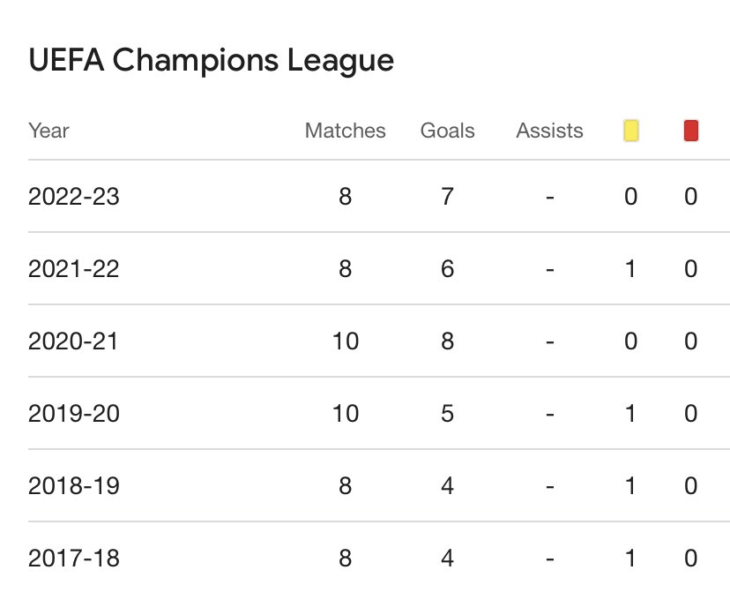This screenshot has height=600, width=730.
Task: Click the 8 goals value for 2020-21
Action: click(x=447, y=341)
